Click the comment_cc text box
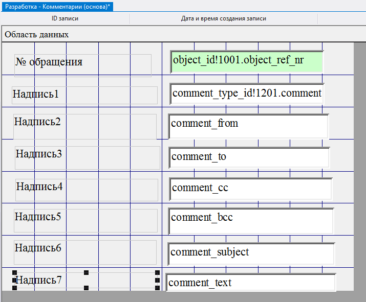Screen dimensions: 366x302 click(250, 189)
